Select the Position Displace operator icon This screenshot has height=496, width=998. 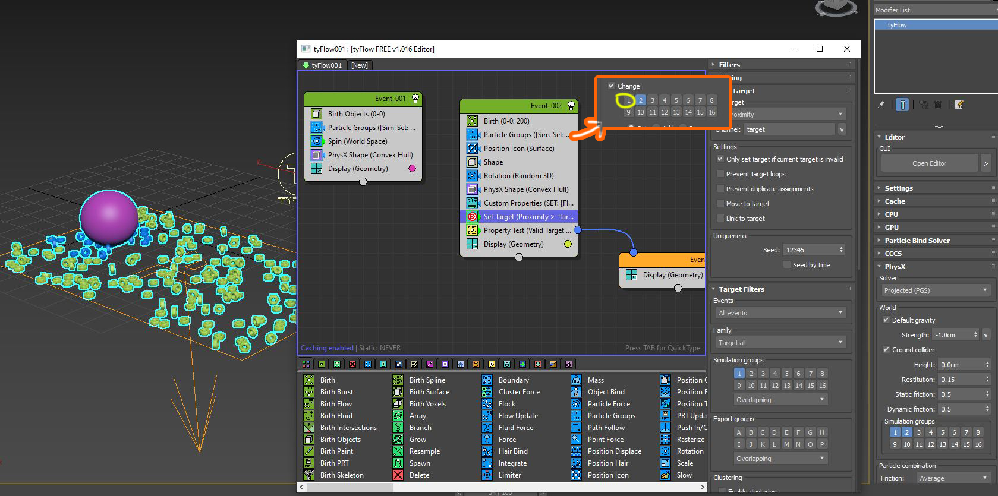tap(576, 451)
